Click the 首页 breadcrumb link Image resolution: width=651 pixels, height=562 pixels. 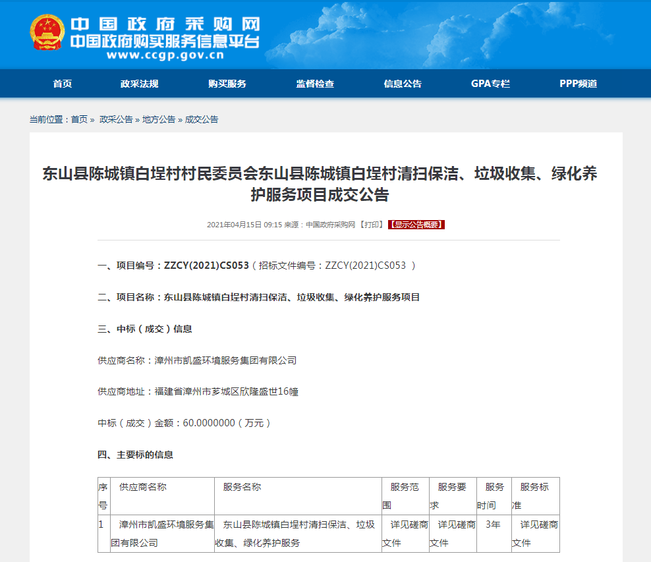coord(79,119)
